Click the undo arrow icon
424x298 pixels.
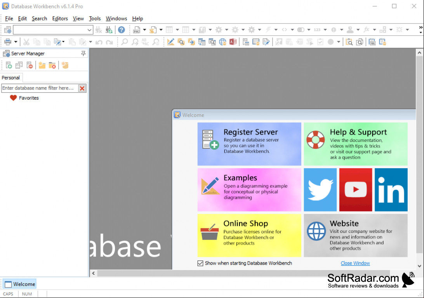[99, 42]
